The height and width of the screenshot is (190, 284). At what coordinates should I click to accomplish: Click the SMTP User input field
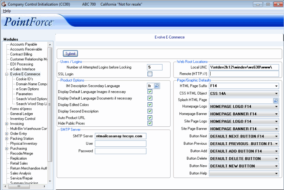pyautogui.click(x=120, y=143)
